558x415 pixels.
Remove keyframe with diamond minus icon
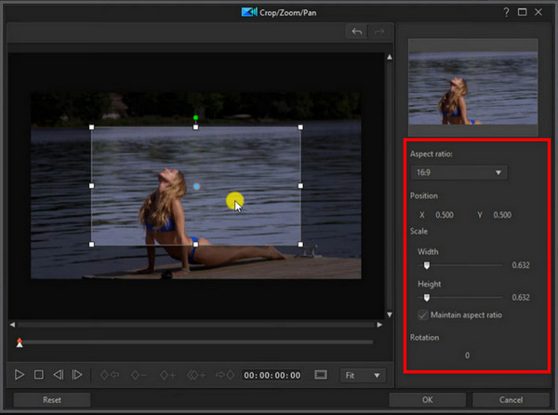coord(139,375)
